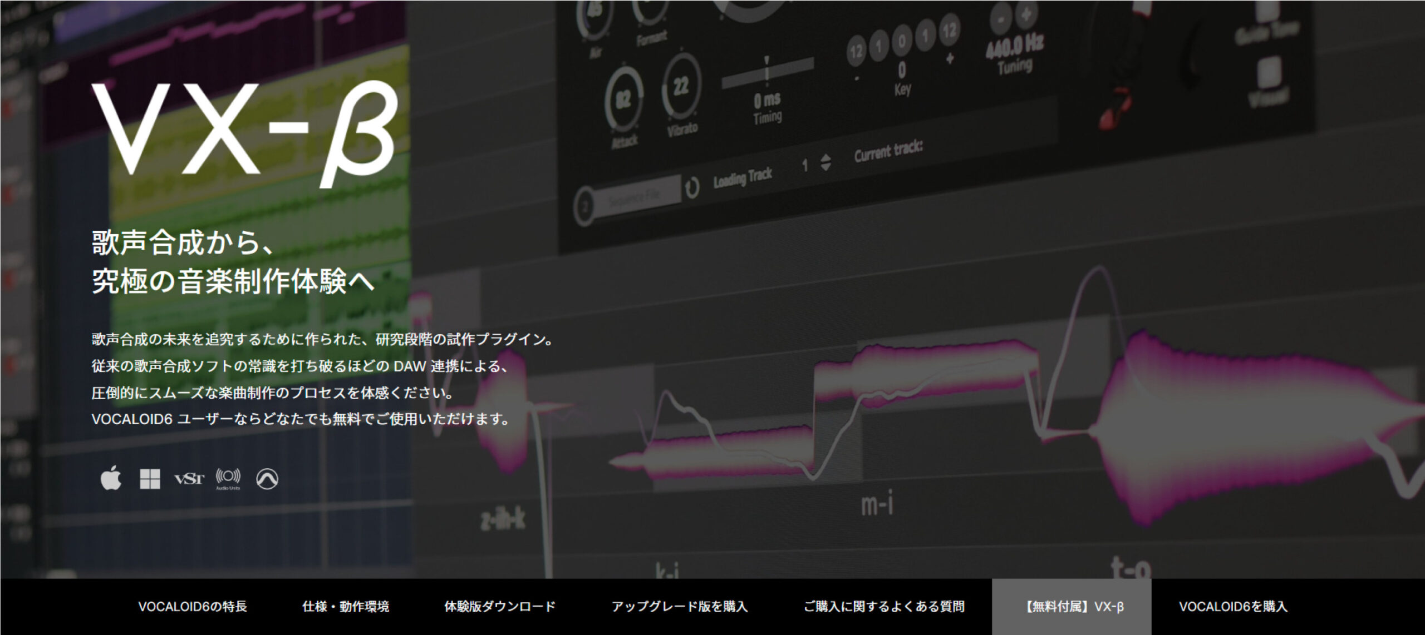
Task: Click the line mentioning DAW 連携による、
Action: (x=300, y=366)
